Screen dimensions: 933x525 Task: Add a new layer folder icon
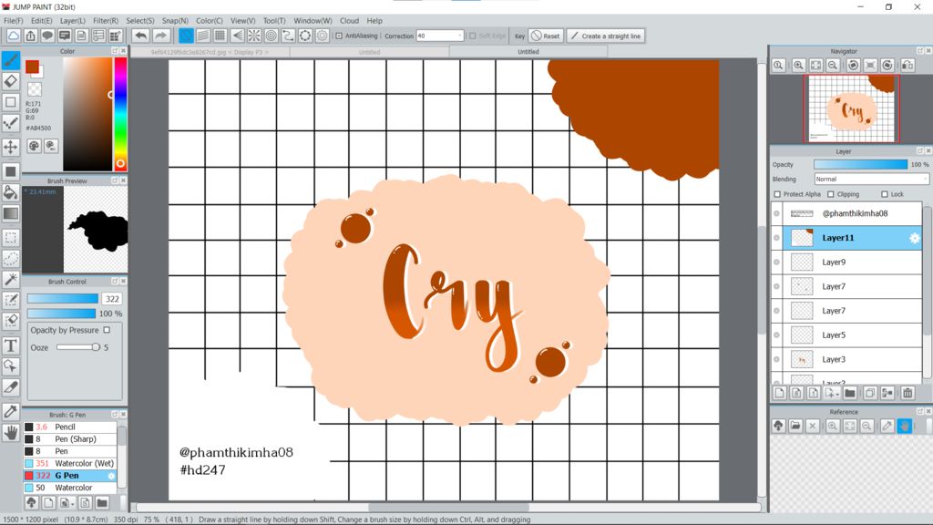(850, 393)
